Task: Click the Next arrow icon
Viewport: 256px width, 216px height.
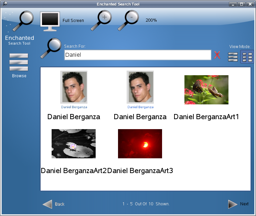Action: (x=233, y=204)
